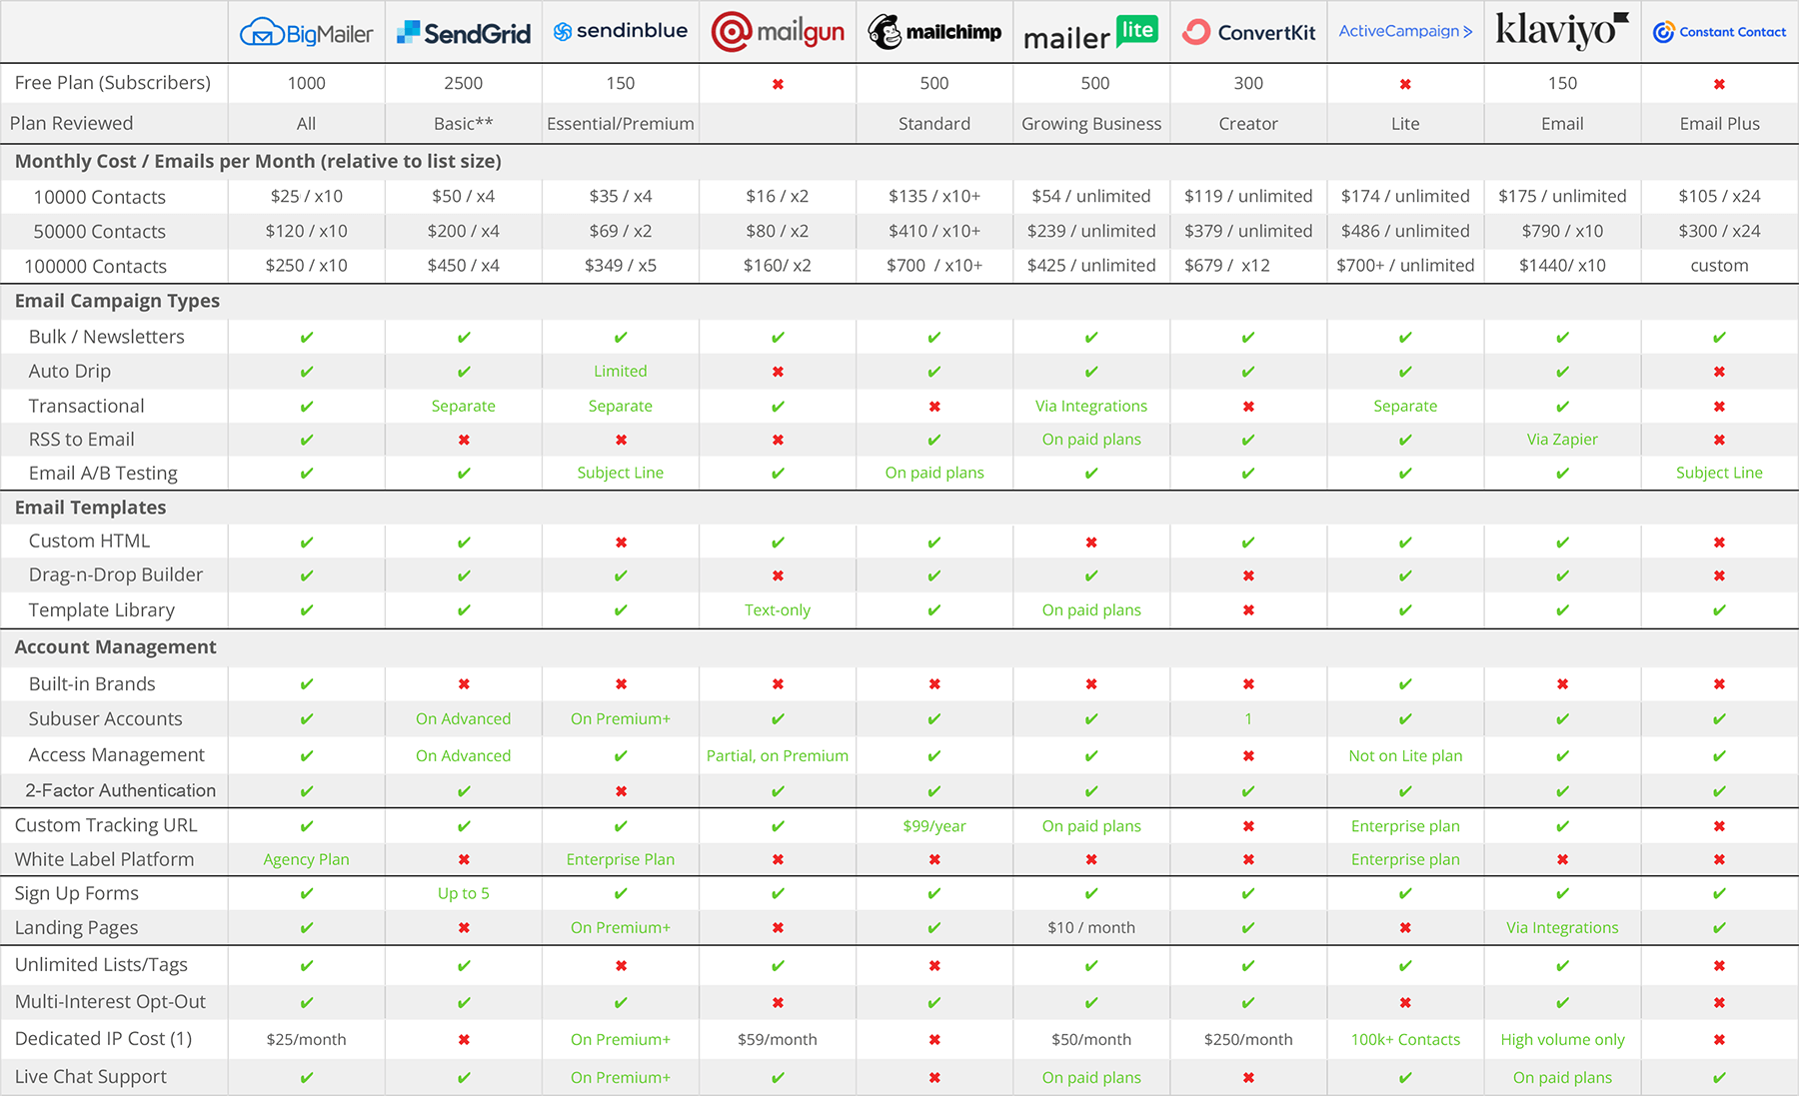Click BigMailer's Built-in Brands green checkmark
The image size is (1799, 1096).
(307, 684)
